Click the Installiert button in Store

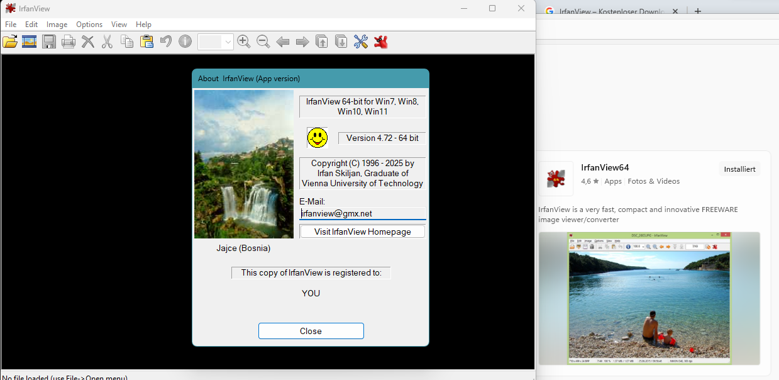(x=739, y=169)
